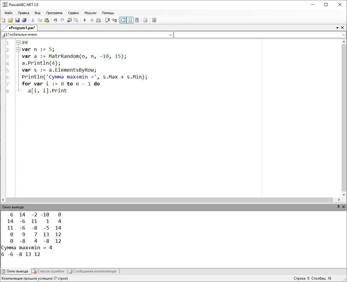Stop program execution
This screenshot has height=282, width=347.
click(x=92, y=20)
